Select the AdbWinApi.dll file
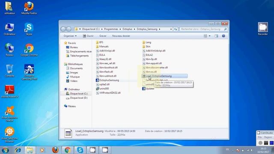The image size is (274, 154). [105, 50]
